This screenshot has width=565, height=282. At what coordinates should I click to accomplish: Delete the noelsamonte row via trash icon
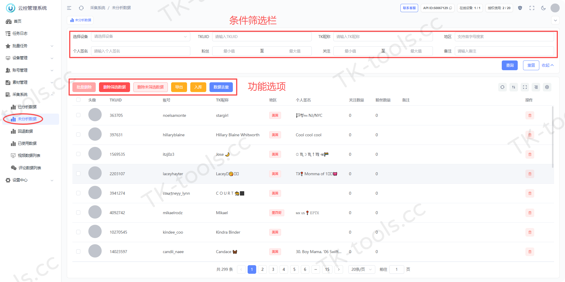[x=530, y=115]
